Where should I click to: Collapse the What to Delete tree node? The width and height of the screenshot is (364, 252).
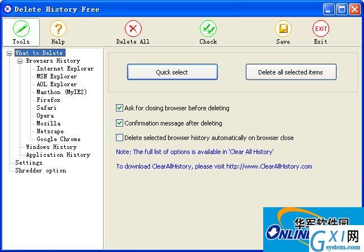(9, 53)
